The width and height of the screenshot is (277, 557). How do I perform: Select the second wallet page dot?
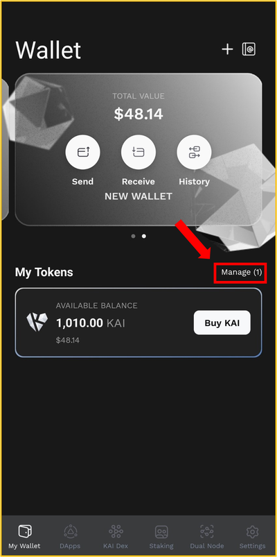click(x=143, y=236)
